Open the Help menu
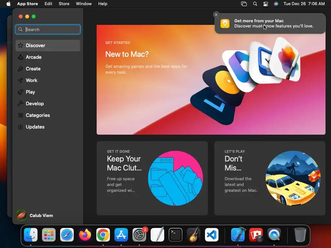The image size is (331, 248). click(x=102, y=4)
